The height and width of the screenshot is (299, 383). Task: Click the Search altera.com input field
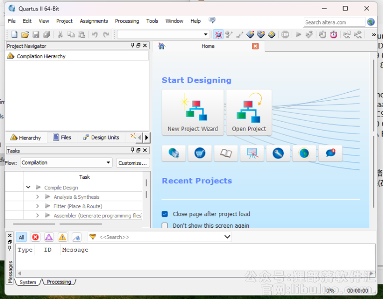[x=334, y=22]
